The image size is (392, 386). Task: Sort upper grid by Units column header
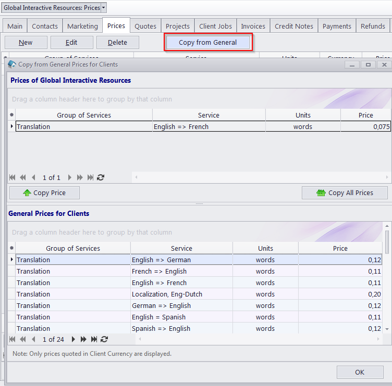click(303, 115)
